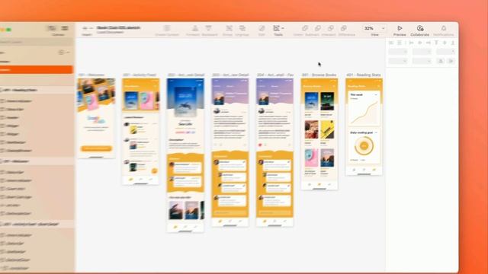488x274 pixels.
Task: Click the Sea Life book cover artboard
Action: (185, 101)
